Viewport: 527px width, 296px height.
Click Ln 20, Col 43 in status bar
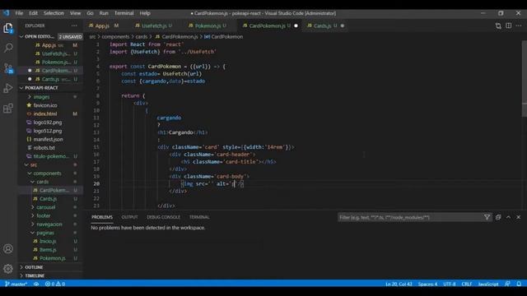(399, 284)
